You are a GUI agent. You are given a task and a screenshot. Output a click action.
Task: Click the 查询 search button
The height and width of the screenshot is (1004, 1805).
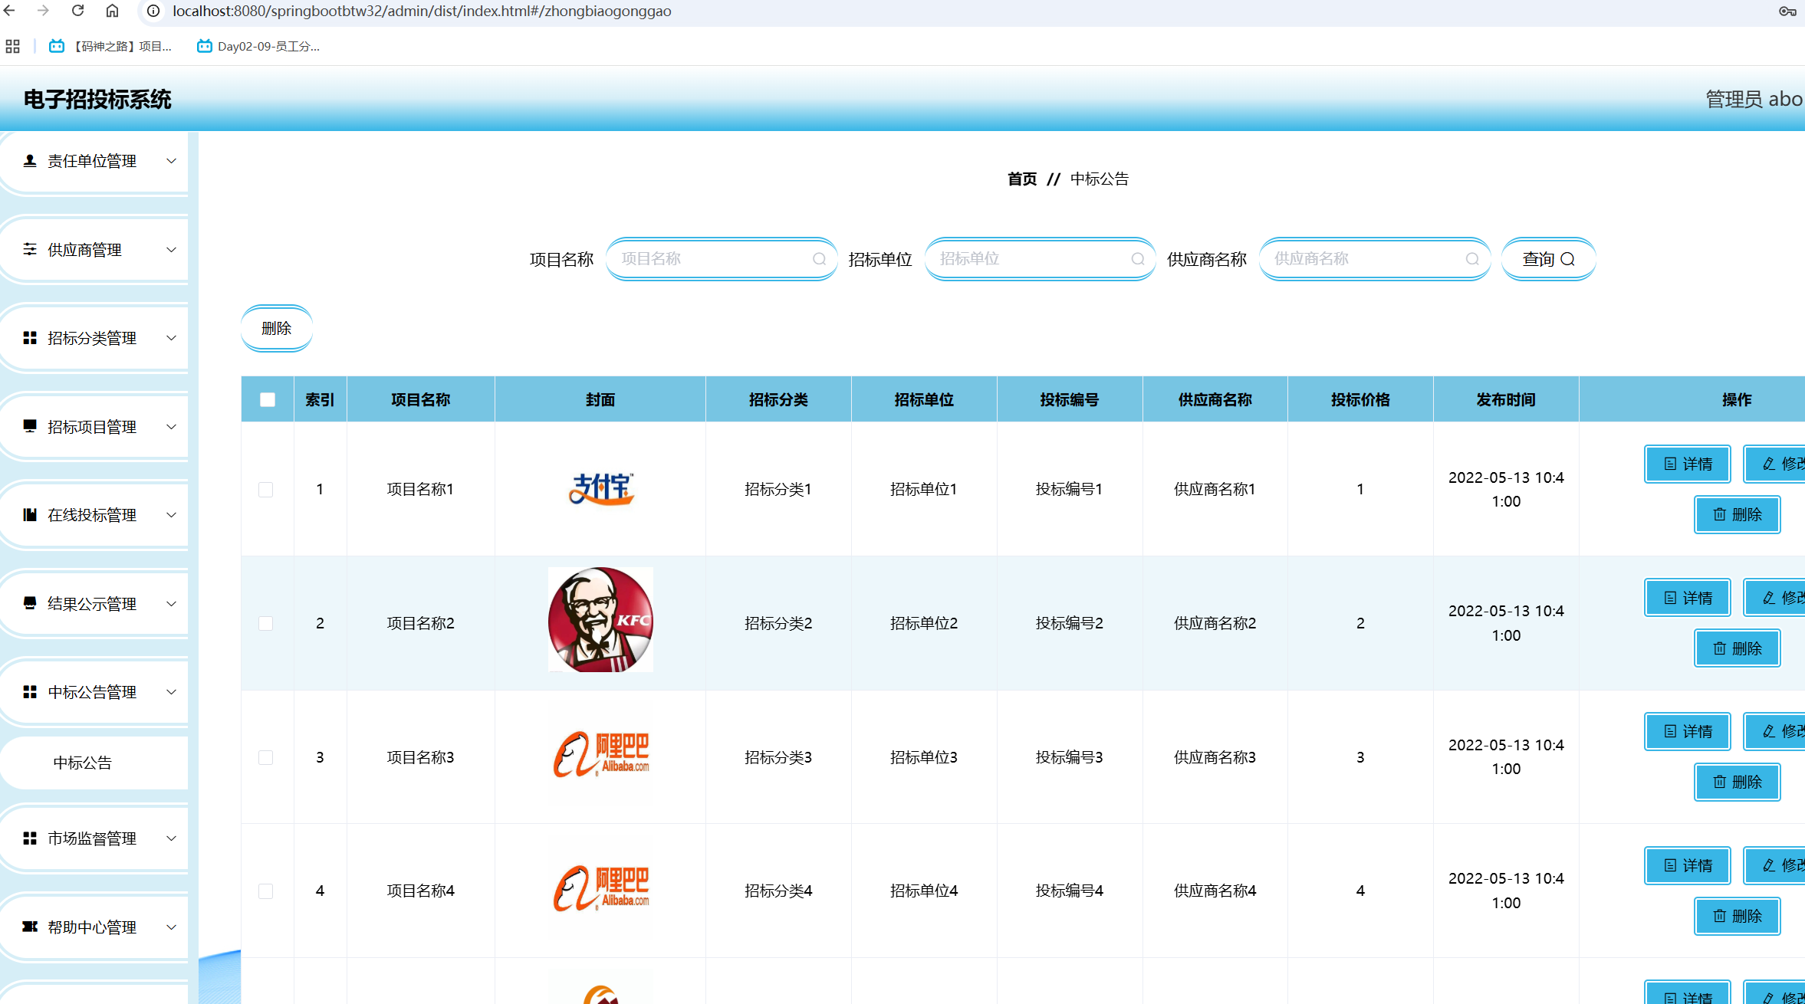[x=1548, y=259]
